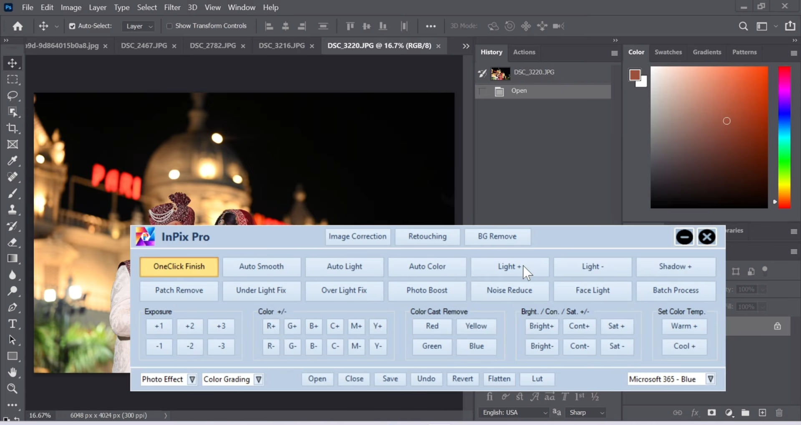Click the Face Light button
801x425 pixels.
pos(592,291)
